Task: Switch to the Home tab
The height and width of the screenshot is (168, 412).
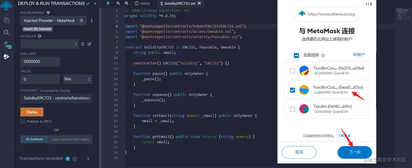Action: point(142,3)
